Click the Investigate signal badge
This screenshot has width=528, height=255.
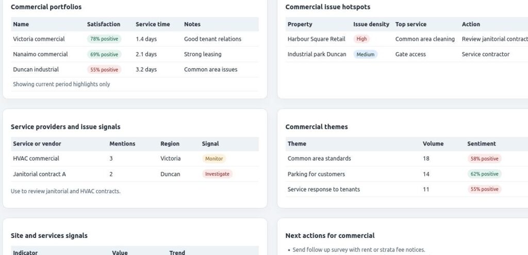pyautogui.click(x=217, y=174)
